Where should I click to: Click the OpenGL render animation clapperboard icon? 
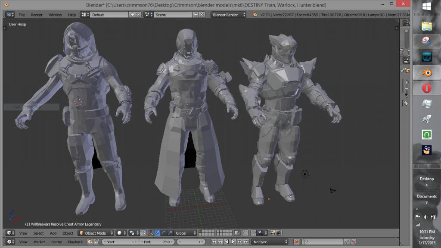pos(279,233)
